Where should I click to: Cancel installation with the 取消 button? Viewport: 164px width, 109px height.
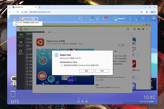102,71
